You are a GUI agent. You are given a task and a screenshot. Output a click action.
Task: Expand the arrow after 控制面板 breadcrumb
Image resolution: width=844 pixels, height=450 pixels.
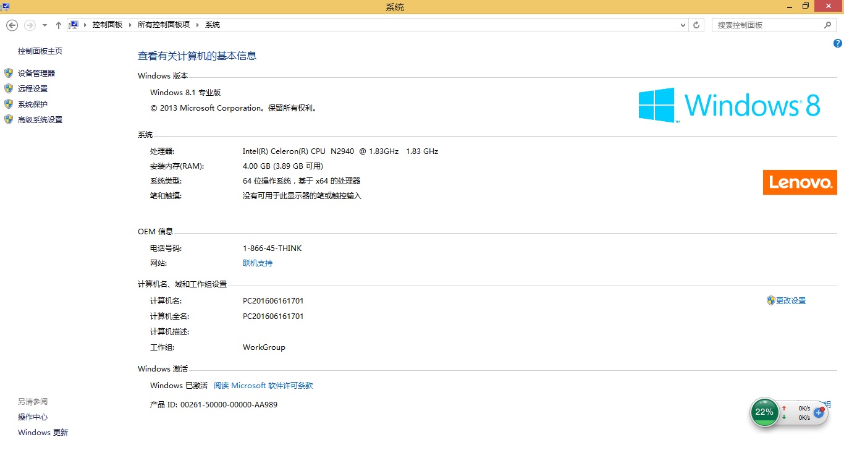coord(130,25)
